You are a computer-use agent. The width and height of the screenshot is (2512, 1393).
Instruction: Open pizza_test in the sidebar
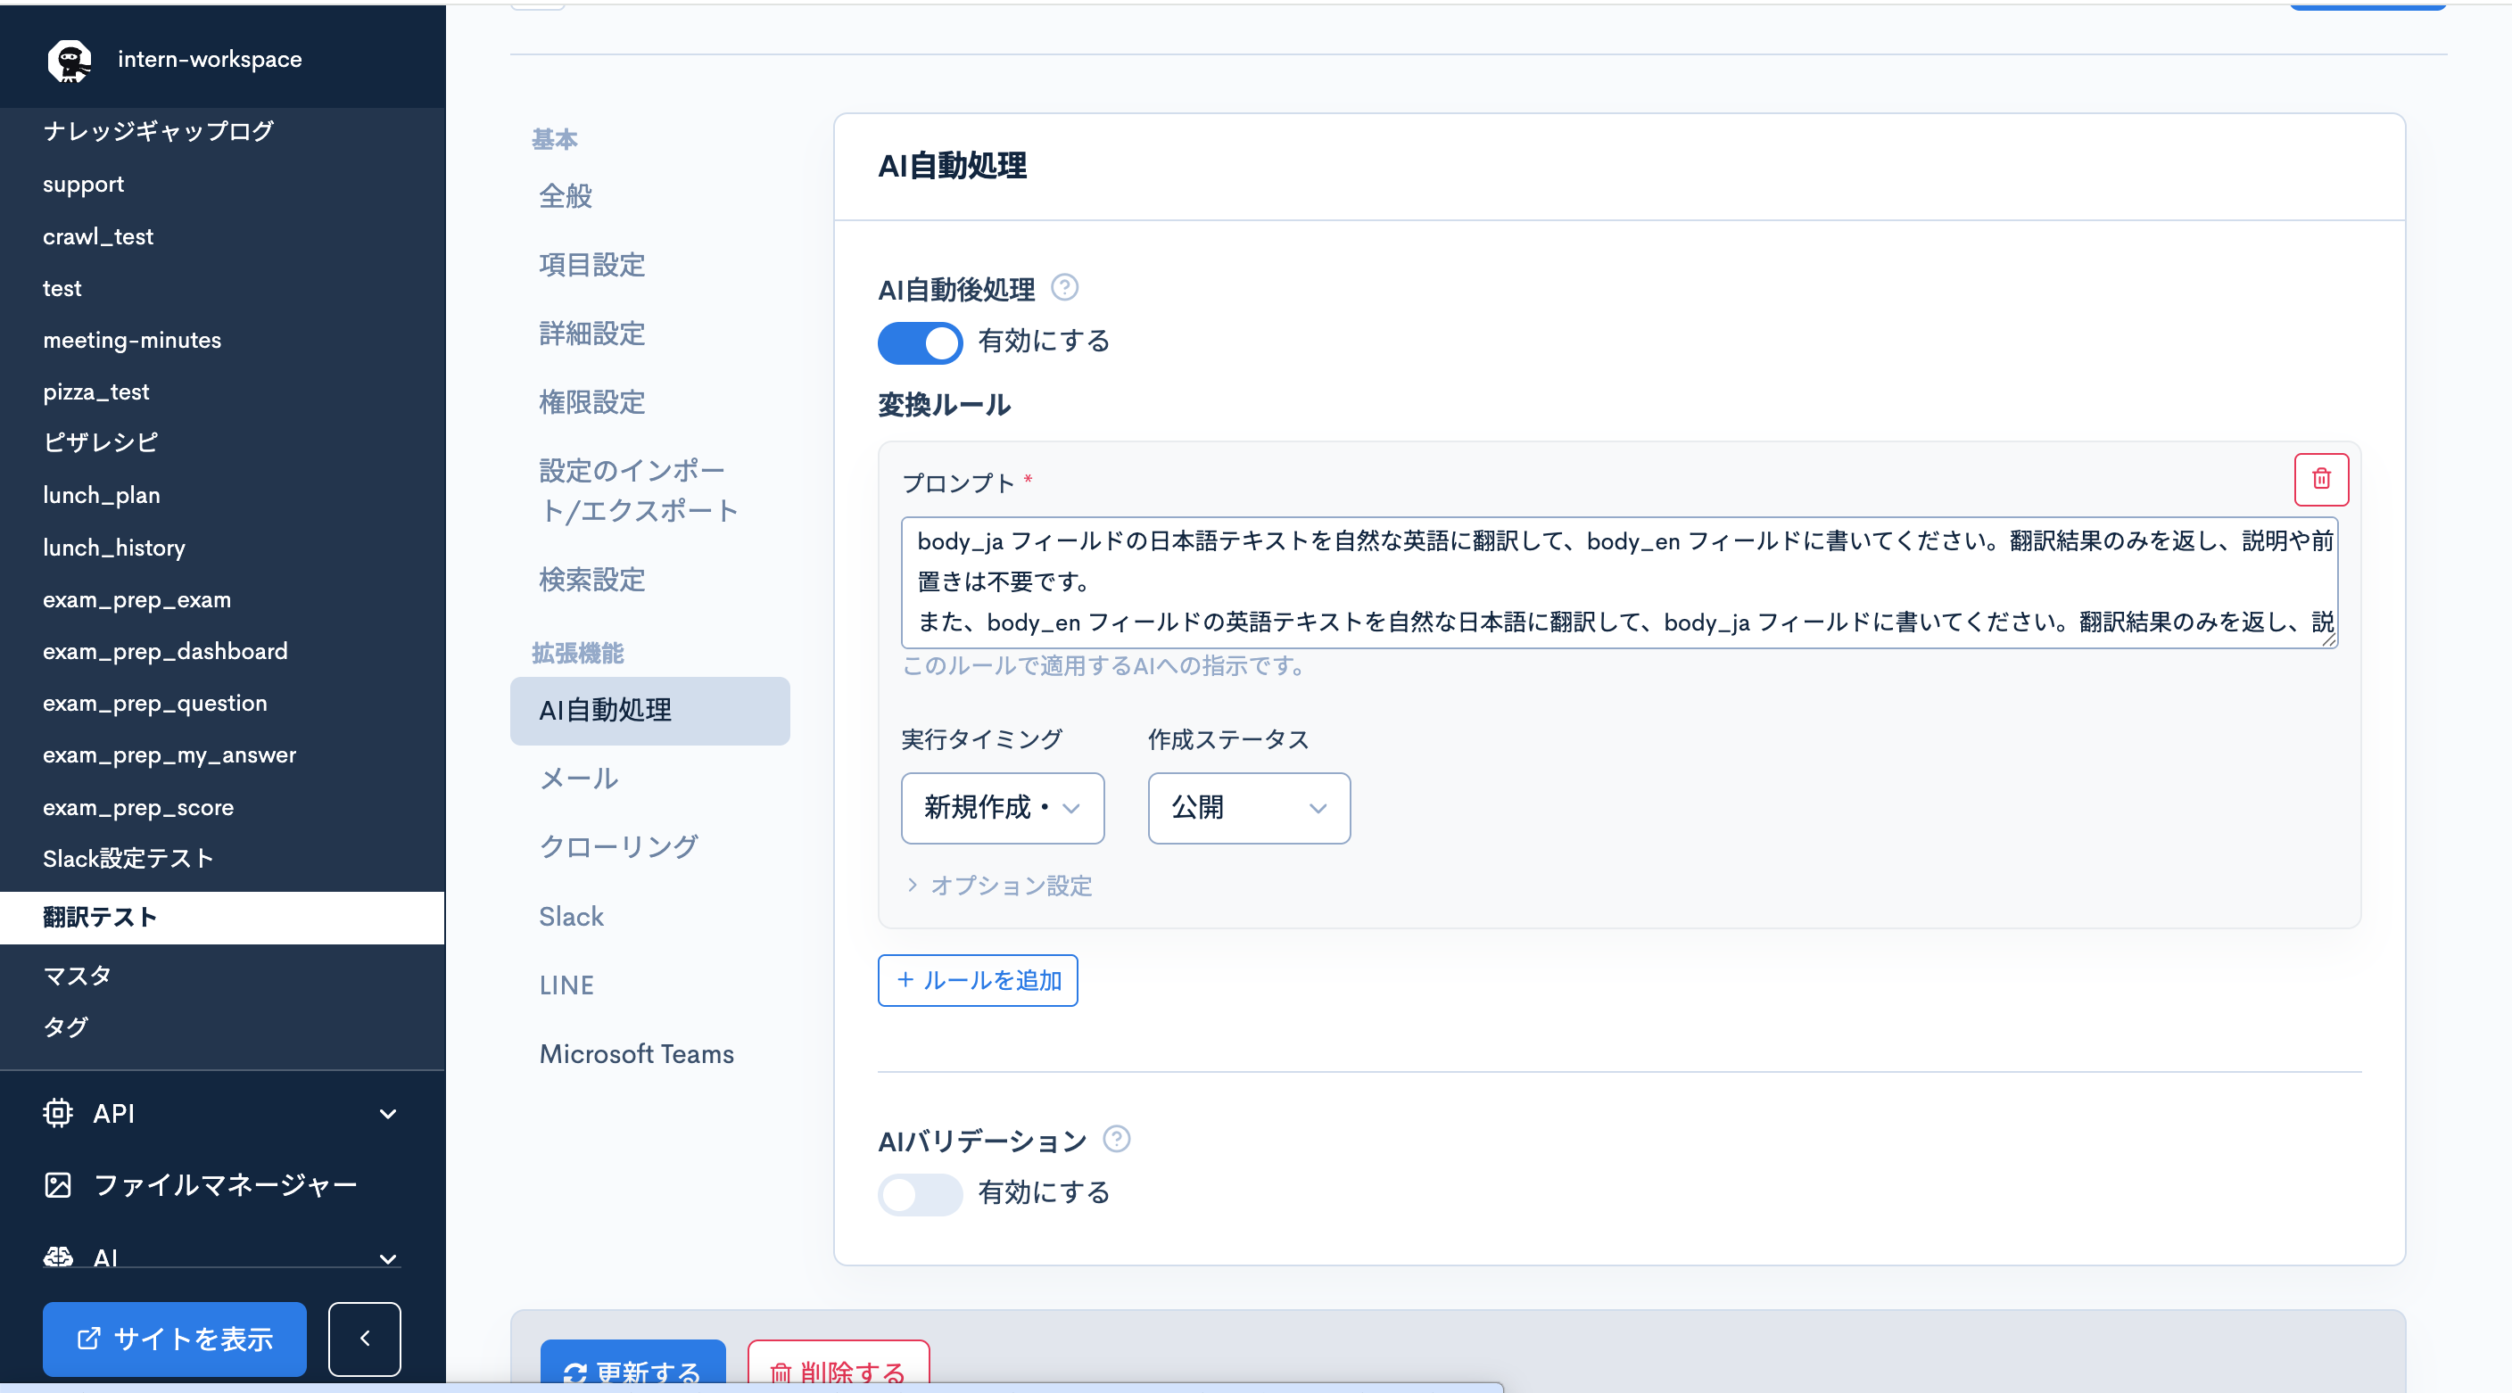(x=95, y=392)
